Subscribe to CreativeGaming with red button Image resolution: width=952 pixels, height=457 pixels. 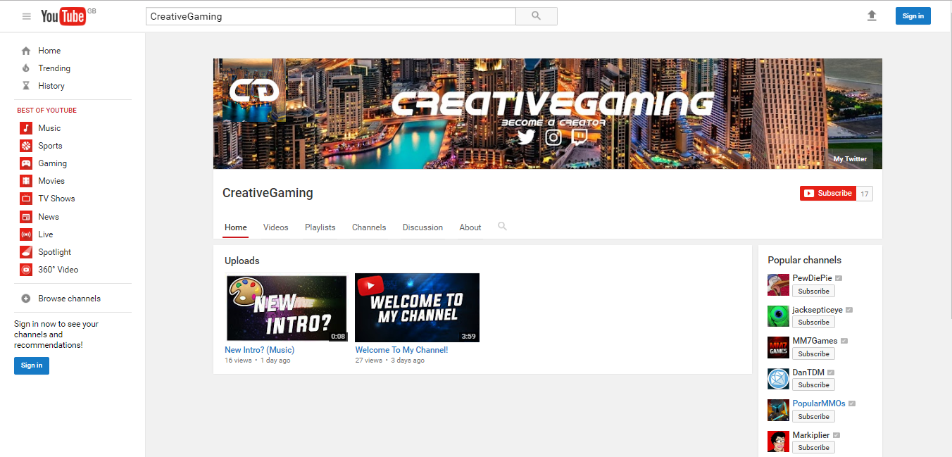[x=828, y=193]
